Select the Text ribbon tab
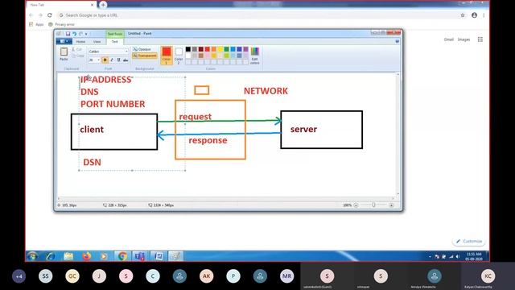 (114, 42)
